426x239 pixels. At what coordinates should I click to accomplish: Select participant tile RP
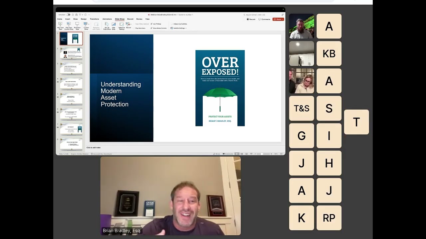pos(329,218)
